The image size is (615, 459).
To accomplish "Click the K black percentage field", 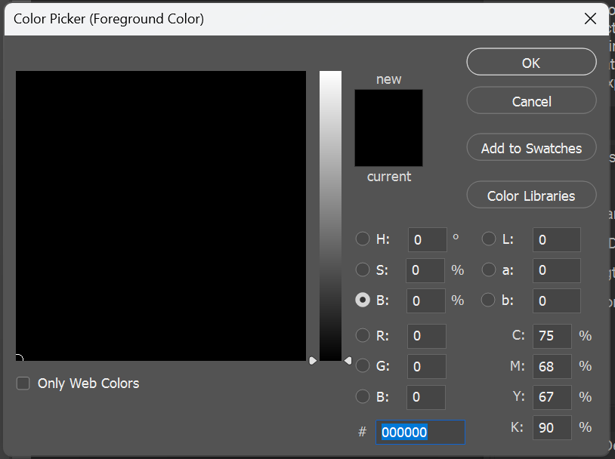I will pyautogui.click(x=552, y=427).
